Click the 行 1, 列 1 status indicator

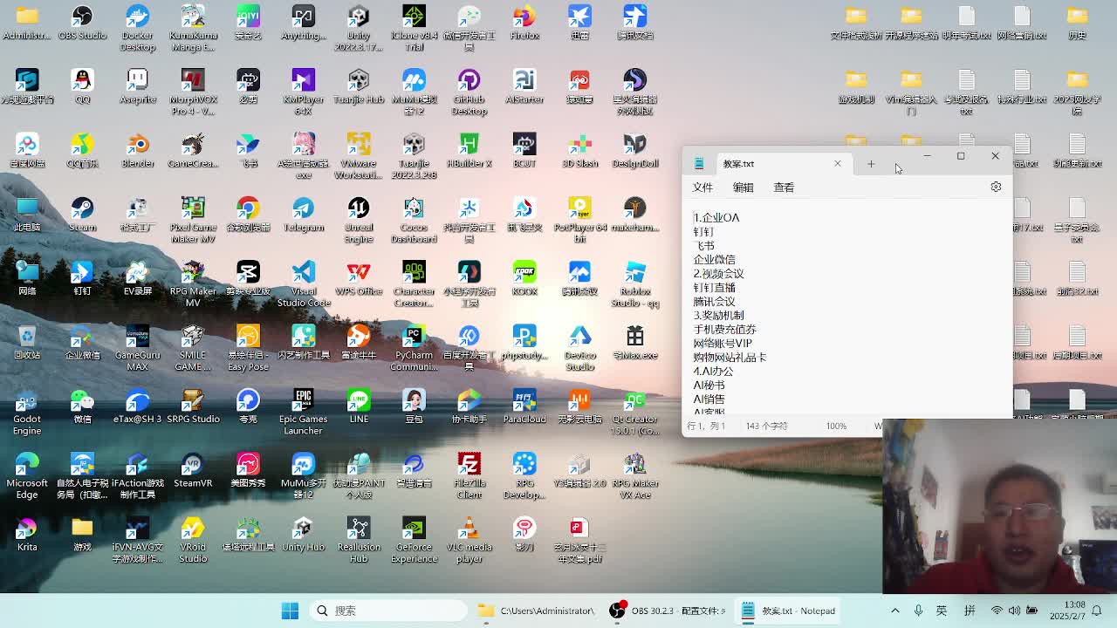(x=706, y=426)
